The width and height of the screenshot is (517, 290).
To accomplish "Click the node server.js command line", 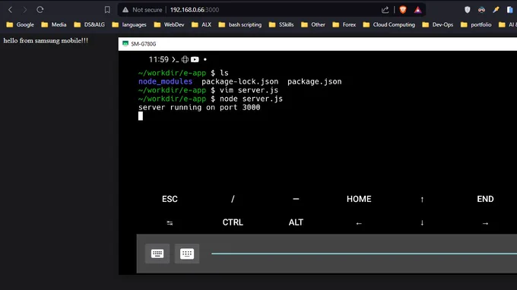I will pyautogui.click(x=211, y=99).
